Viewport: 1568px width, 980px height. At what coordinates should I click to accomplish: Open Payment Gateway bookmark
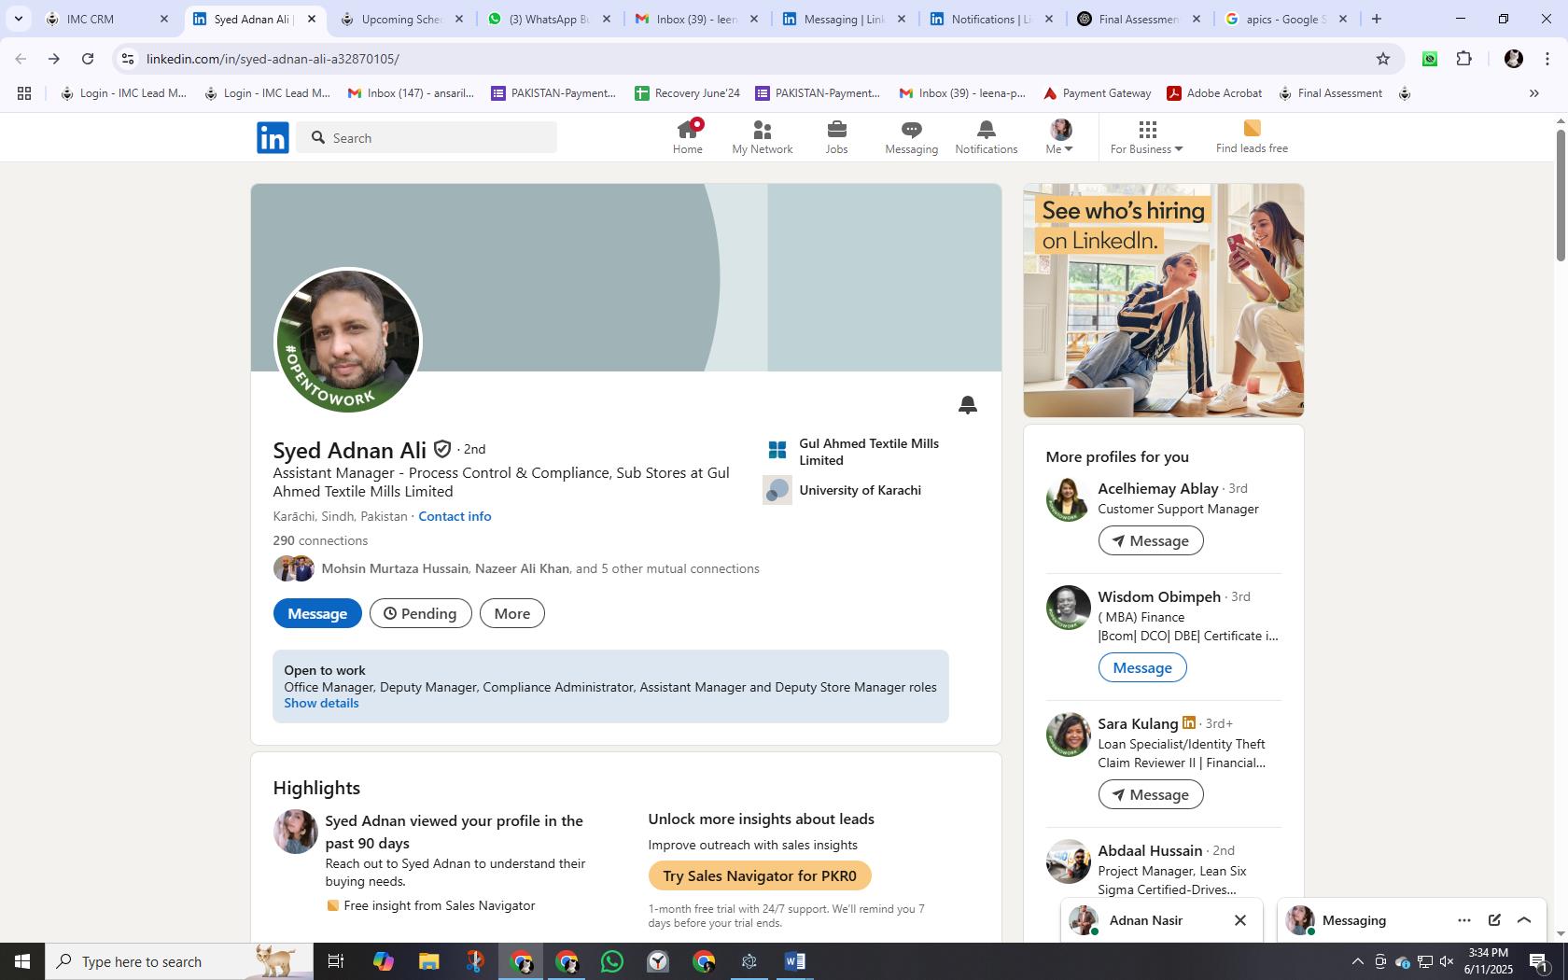1097,93
